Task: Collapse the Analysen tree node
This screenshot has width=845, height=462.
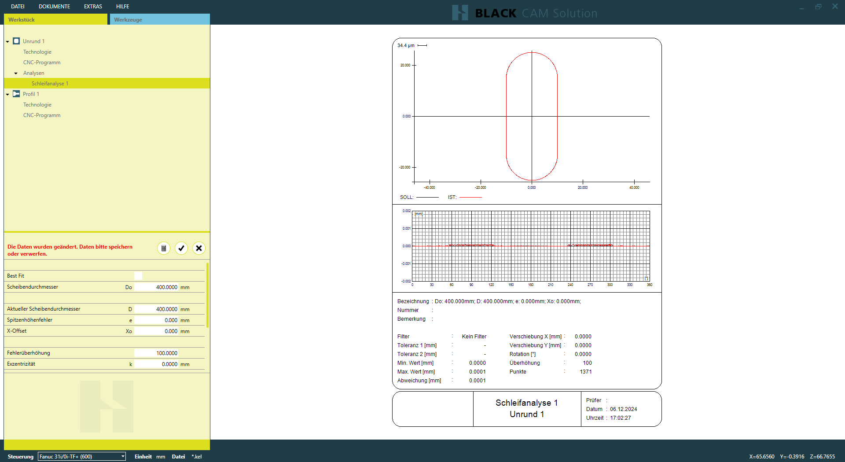Action: pyautogui.click(x=16, y=73)
